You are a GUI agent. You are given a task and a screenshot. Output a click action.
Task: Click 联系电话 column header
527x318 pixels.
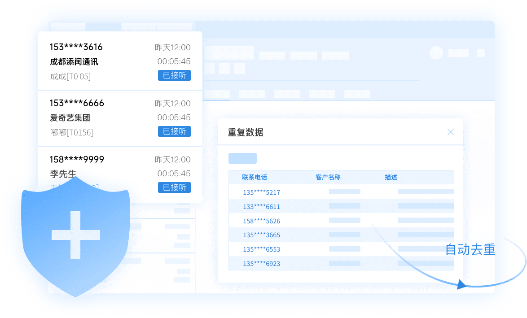pyautogui.click(x=255, y=177)
